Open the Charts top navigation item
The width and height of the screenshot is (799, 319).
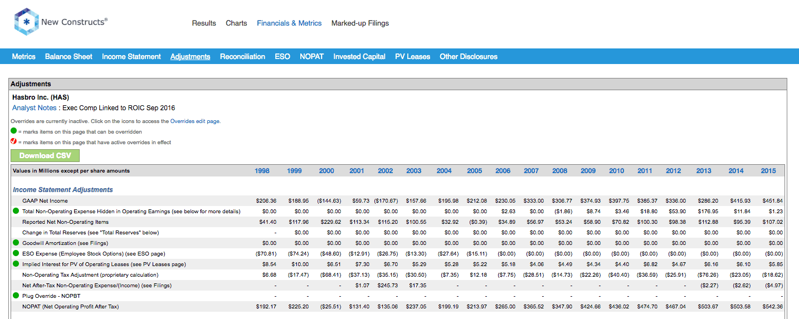pos(236,23)
